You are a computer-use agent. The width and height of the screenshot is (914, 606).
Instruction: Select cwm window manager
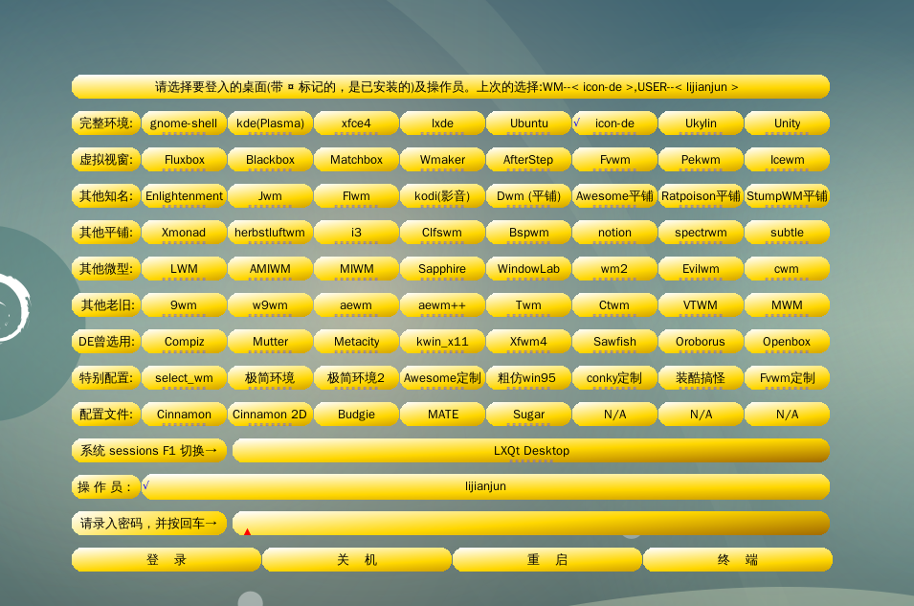pyautogui.click(x=787, y=269)
